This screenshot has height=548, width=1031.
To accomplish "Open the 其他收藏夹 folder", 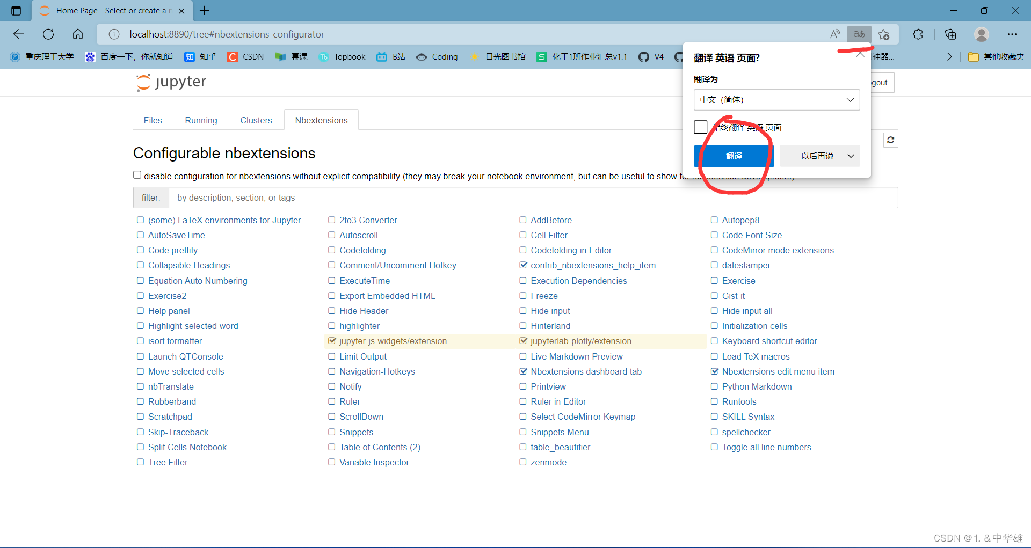I will [x=997, y=57].
